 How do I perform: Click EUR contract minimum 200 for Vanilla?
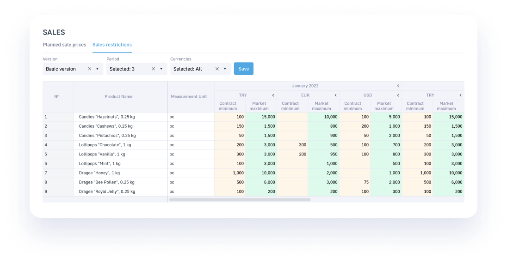coord(292,155)
